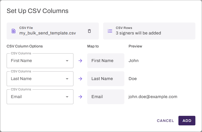Click the preview value Doe
Image resolution: width=202 pixels, height=132 pixels.
133,79
